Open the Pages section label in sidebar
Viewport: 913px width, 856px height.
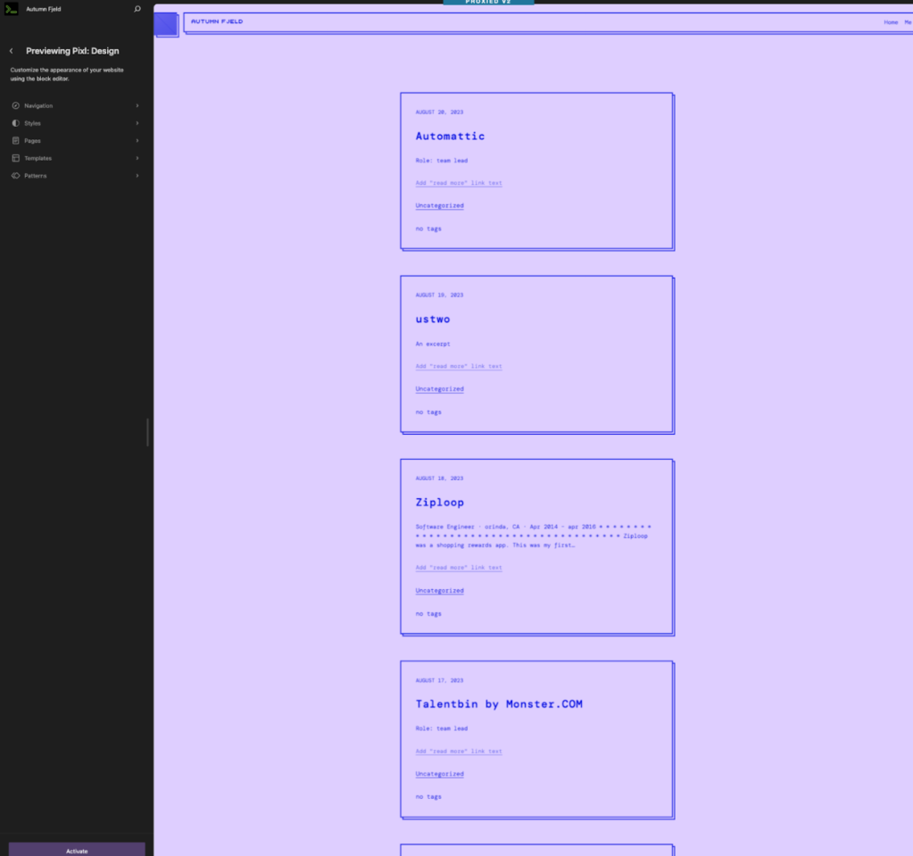tap(32, 141)
